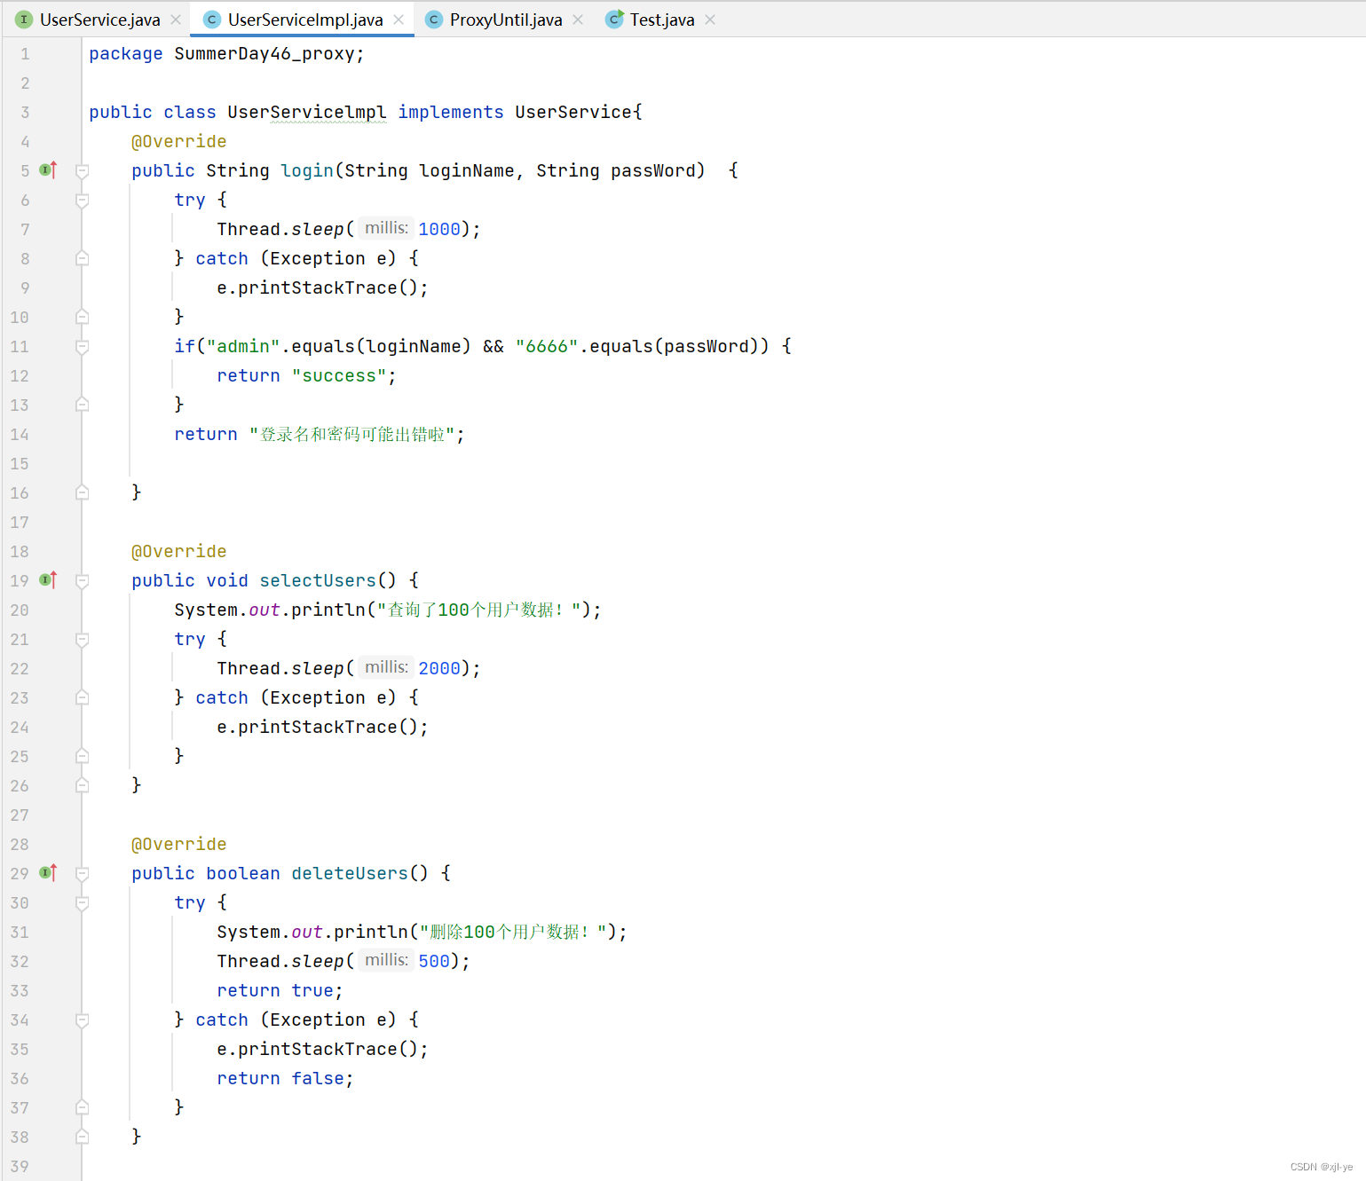Click the fold end marker at line 38
Viewport: 1366px width, 1181px height.
click(82, 1137)
